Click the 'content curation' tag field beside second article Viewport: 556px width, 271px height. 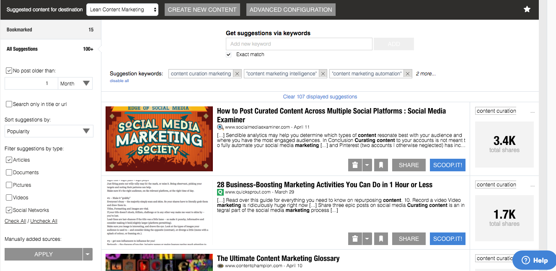[x=496, y=185]
